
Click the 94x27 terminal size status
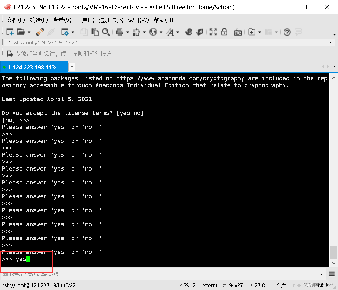pos(233,285)
